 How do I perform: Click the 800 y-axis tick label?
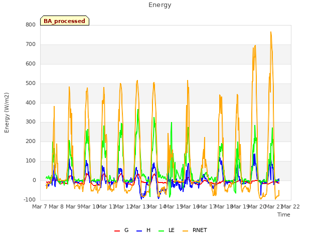pos(31,24)
